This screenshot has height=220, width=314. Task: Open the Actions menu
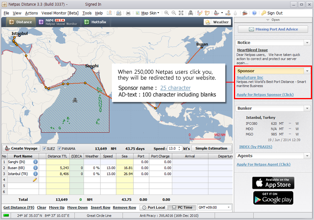click(x=31, y=13)
